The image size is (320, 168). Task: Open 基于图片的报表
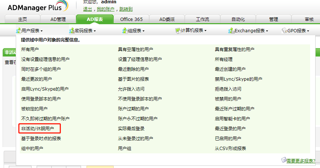coord(133,79)
